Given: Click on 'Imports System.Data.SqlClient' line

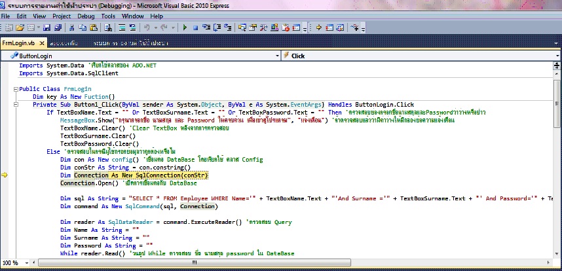Looking at the screenshot, I should point(69,73).
